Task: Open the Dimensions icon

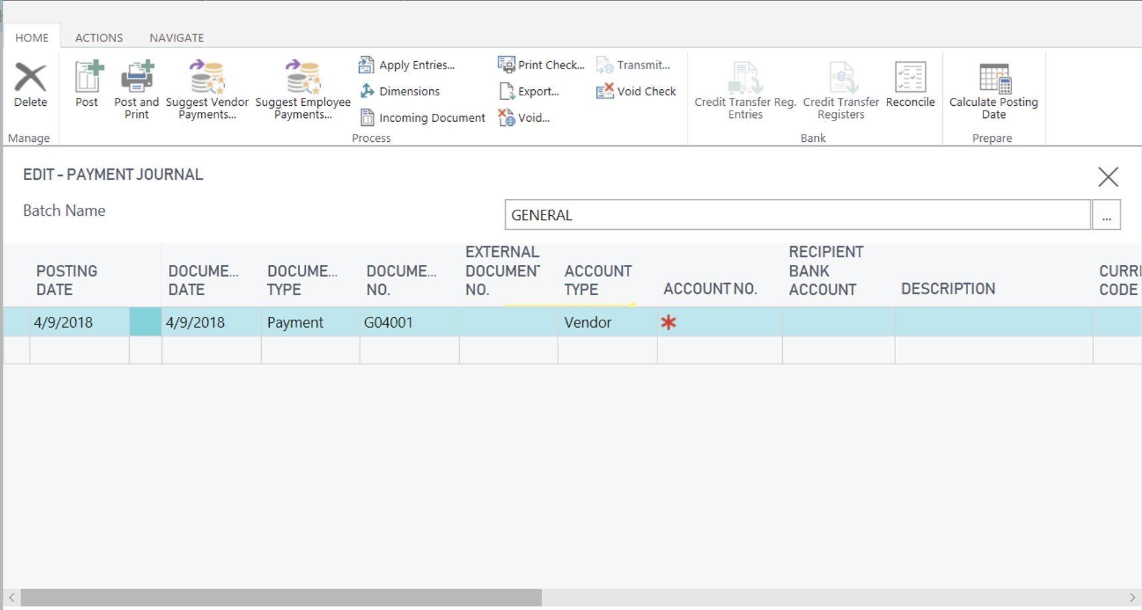Action: (401, 91)
